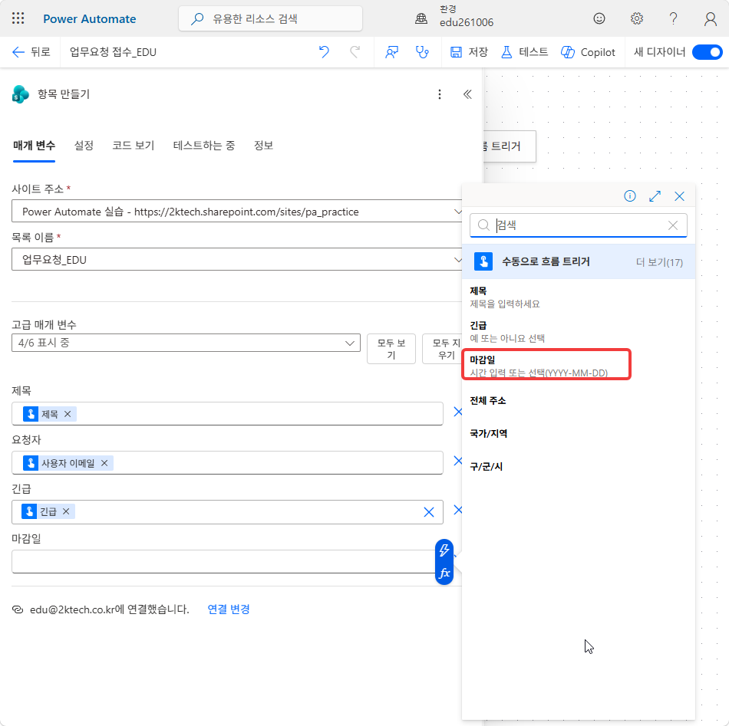Viewport: 729px width, 726px height.
Task: Click the empty 마감일 input field
Action: click(223, 562)
